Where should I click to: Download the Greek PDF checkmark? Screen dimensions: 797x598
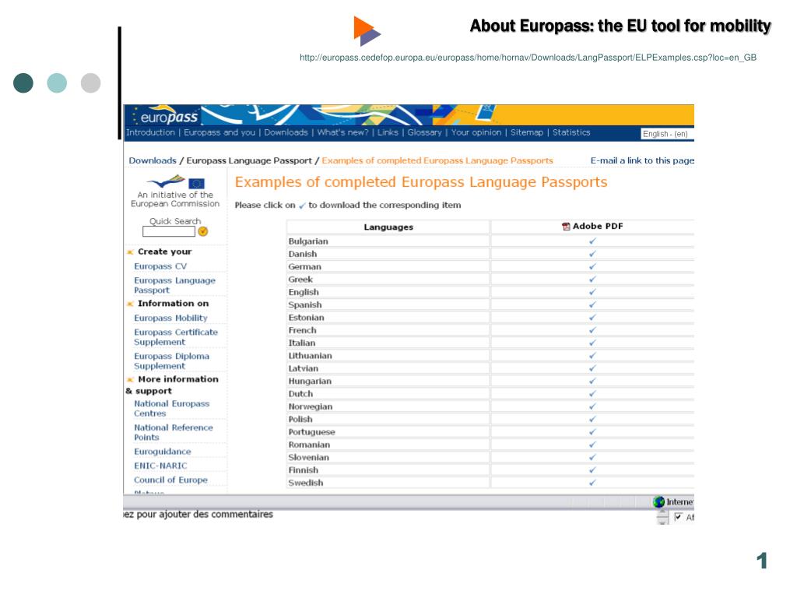point(592,280)
